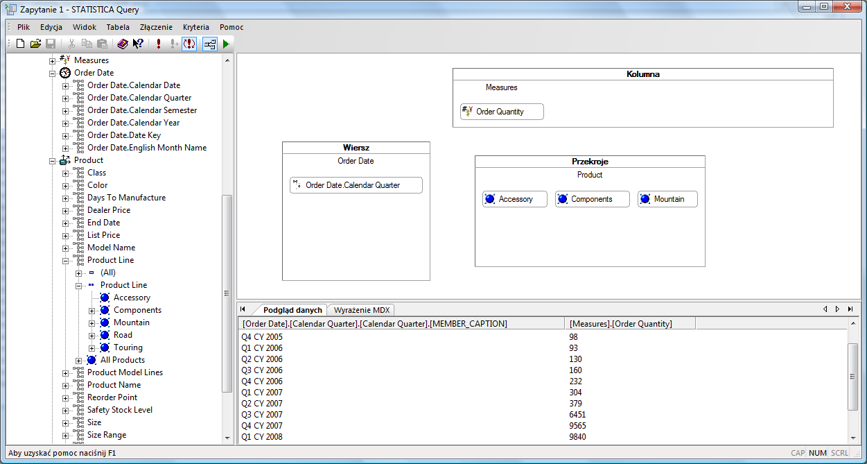Click the greyed exclamation-plus icon

pyautogui.click(x=174, y=44)
